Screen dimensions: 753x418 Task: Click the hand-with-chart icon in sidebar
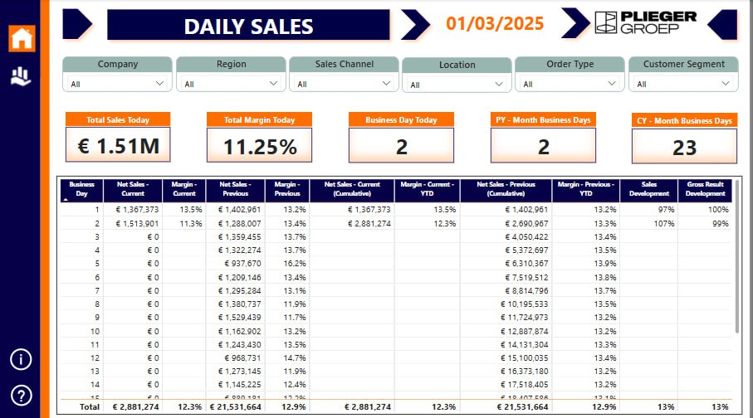pyautogui.click(x=21, y=77)
